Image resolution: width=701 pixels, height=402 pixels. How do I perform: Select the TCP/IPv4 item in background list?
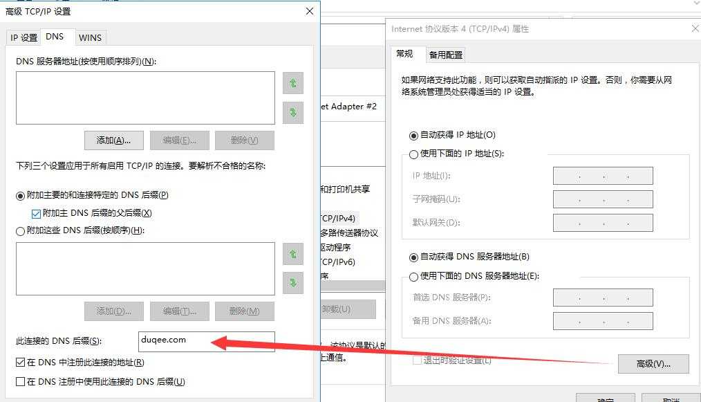339,219
